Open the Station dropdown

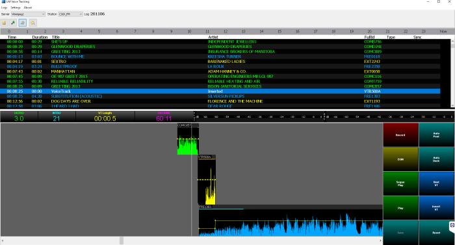click(x=70, y=14)
